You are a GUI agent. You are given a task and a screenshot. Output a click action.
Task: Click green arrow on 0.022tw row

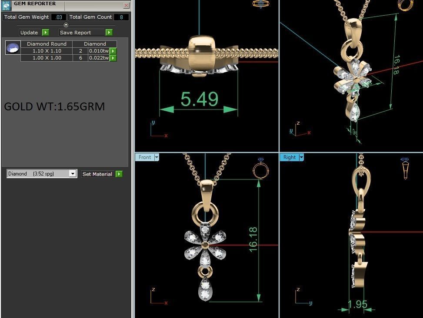point(113,58)
